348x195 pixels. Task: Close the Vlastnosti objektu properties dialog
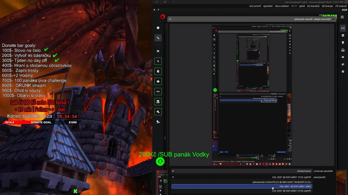pyautogui.click(x=170, y=19)
